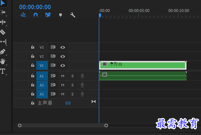Toggle A1 track targeting

[42, 76]
